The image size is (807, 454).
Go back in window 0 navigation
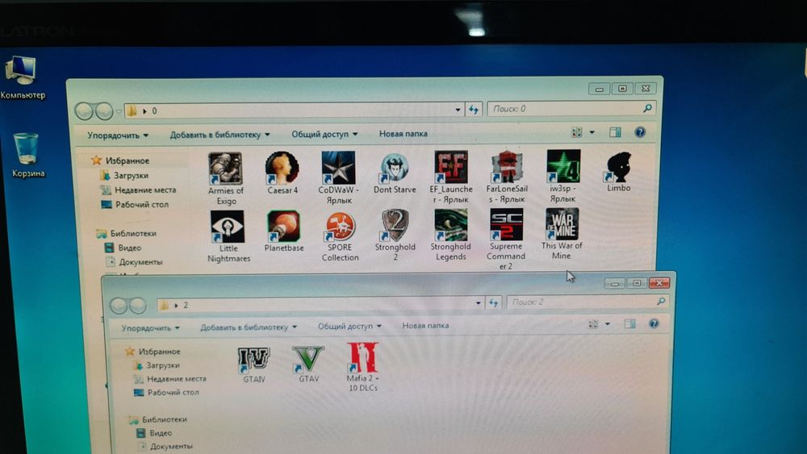84,110
